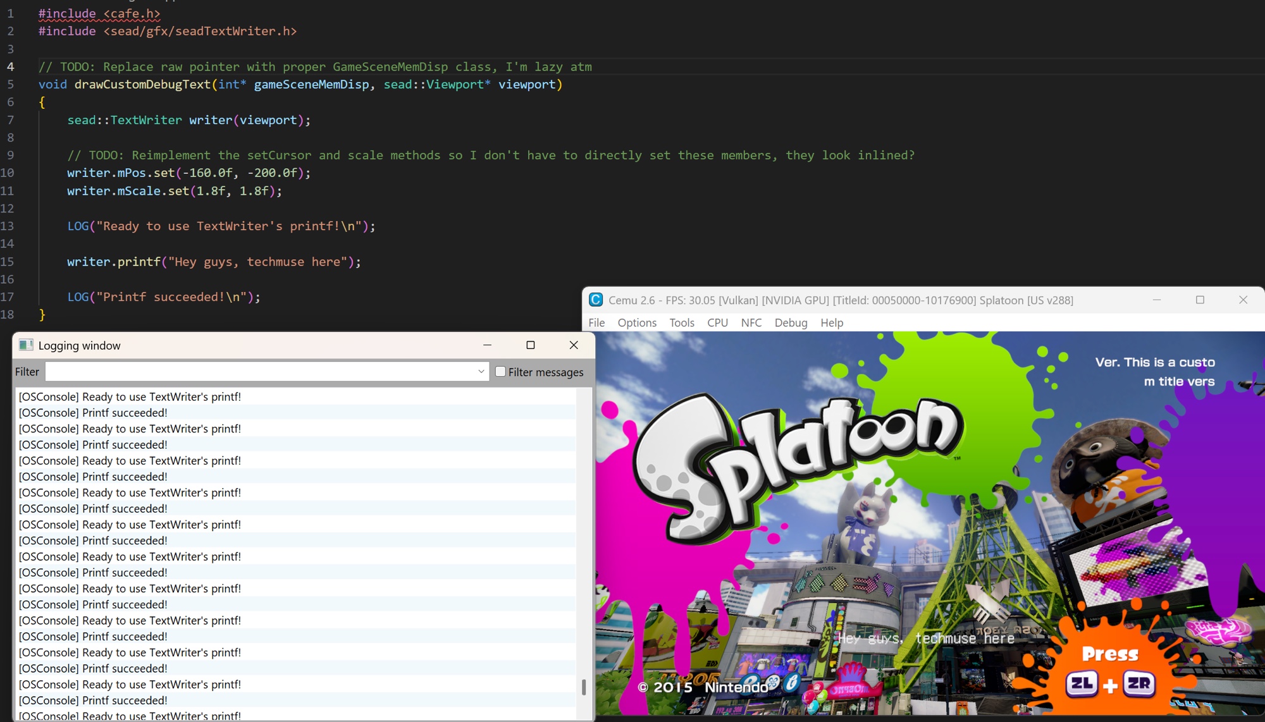Viewport: 1265px width, 722px height.
Task: Open the Tools menu in Cemu
Action: [681, 322]
